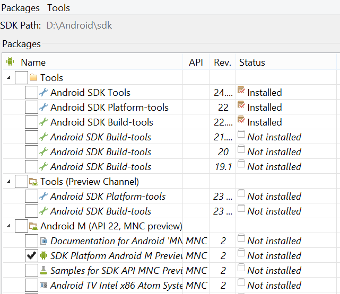Click installed status icon for Android SDK Tools
This screenshot has width=340, height=294.
coord(241,90)
